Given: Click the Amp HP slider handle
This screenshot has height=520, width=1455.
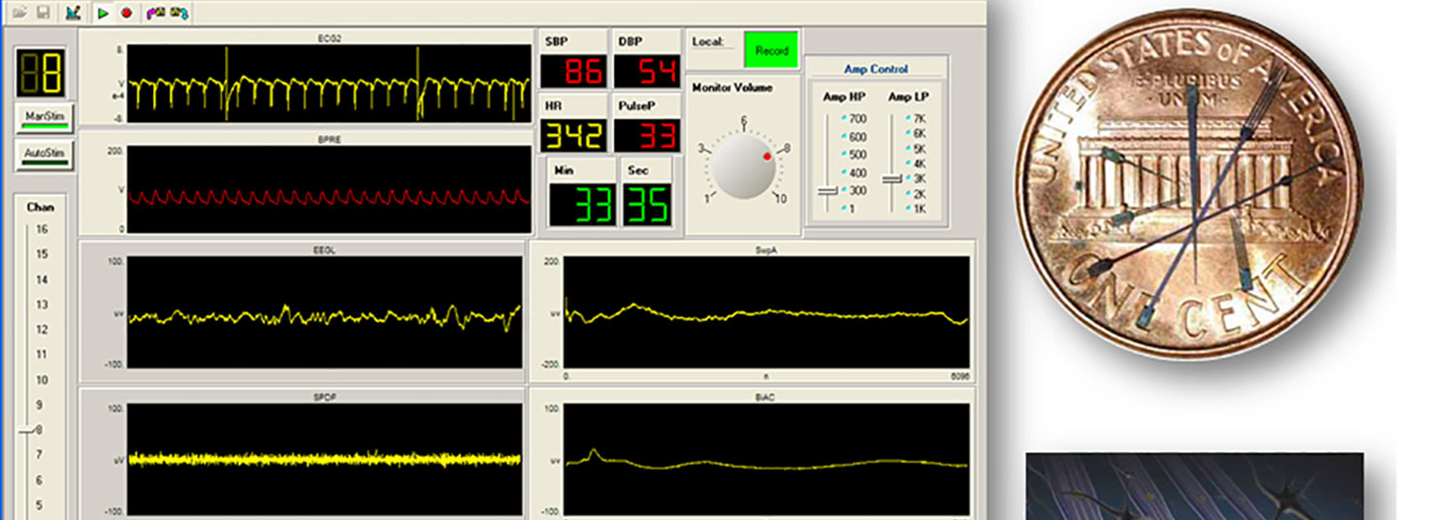Looking at the screenshot, I should (826, 190).
